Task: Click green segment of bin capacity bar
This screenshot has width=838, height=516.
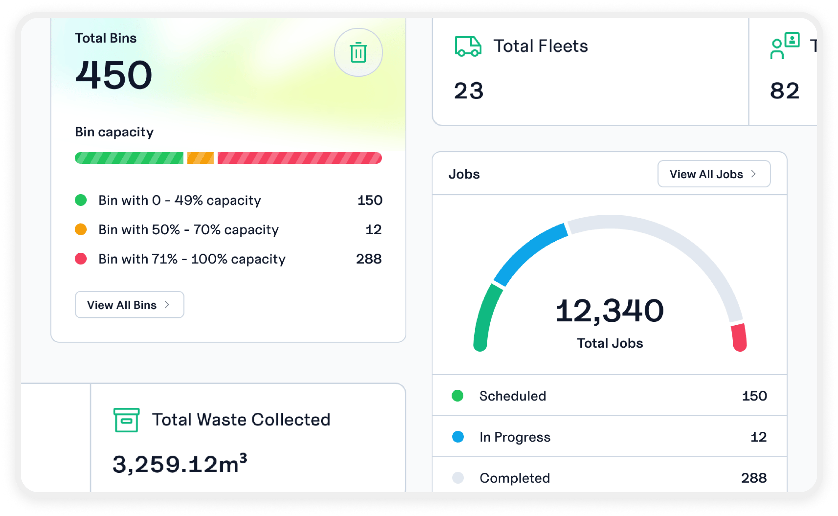Action: [x=129, y=158]
